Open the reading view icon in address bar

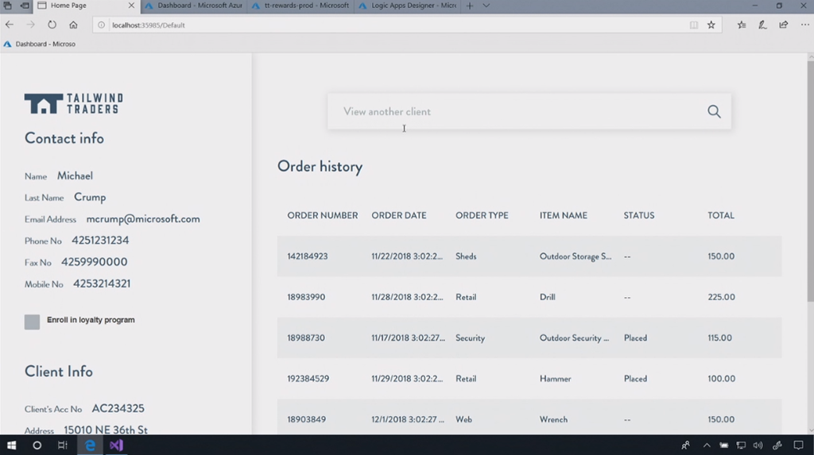tap(693, 25)
